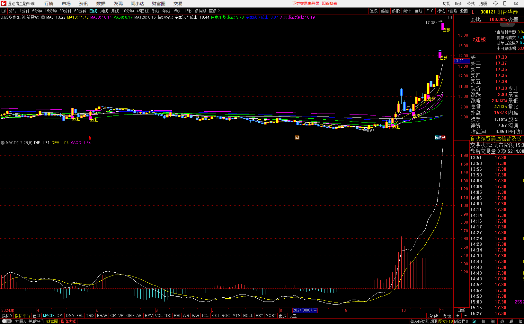The height and width of the screenshot is (324, 524).
Task: Open the 窗口 window count menu
Action: [36, 316]
